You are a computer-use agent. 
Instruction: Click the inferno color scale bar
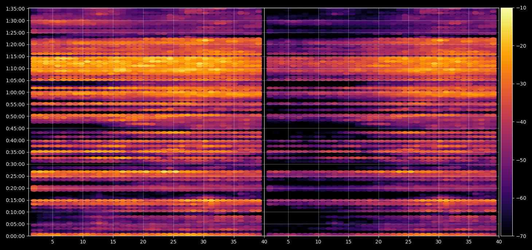pyautogui.click(x=506, y=122)
